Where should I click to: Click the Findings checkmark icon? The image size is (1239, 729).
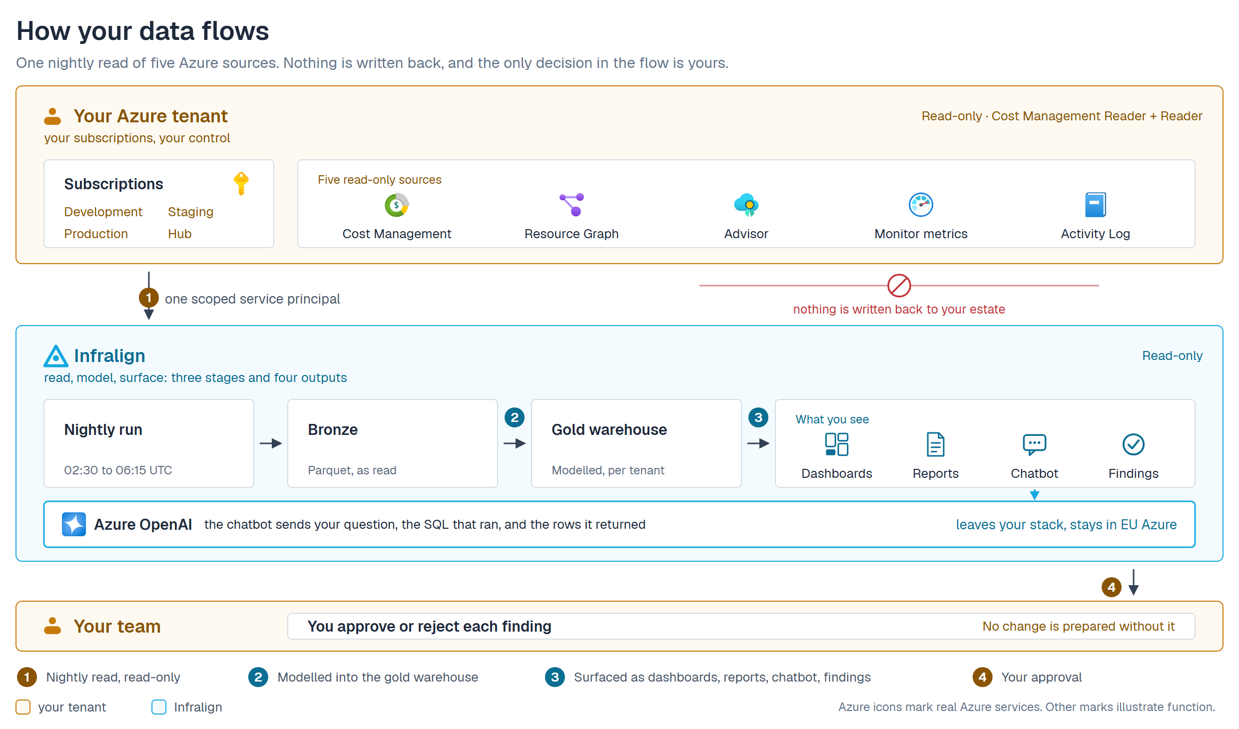1134,444
